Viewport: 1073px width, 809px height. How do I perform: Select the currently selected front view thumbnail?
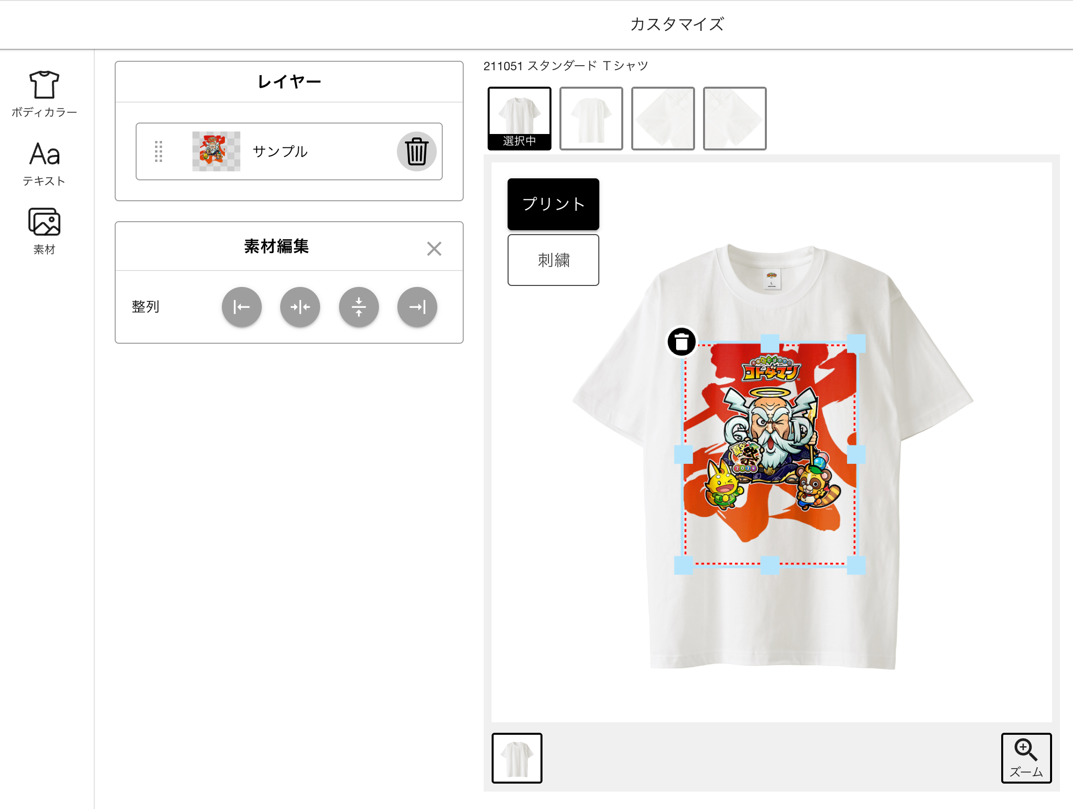520,119
